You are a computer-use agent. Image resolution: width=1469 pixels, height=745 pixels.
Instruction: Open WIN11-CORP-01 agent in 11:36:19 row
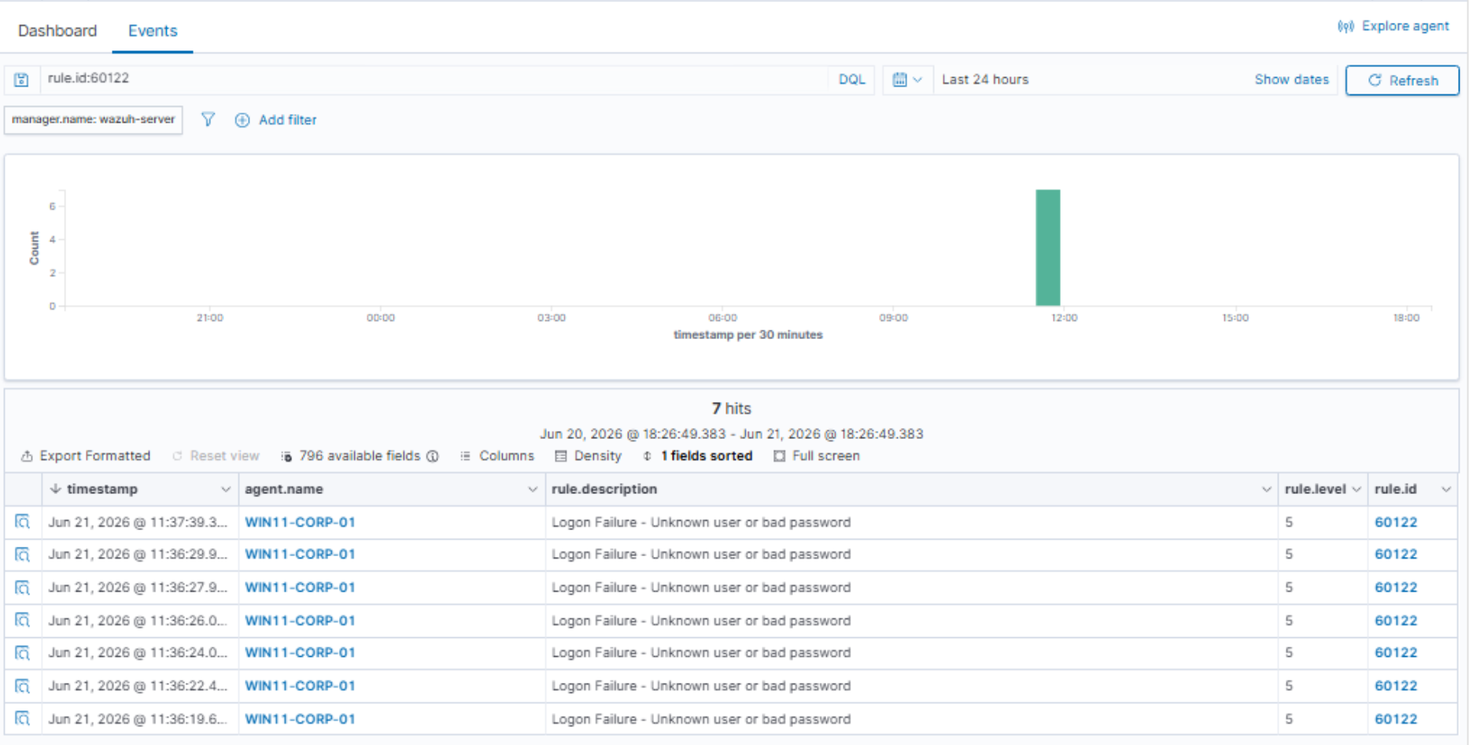[x=300, y=719]
